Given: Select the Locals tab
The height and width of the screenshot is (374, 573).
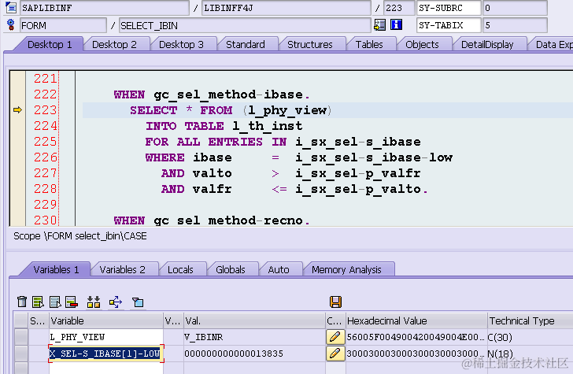Looking at the screenshot, I should [180, 270].
